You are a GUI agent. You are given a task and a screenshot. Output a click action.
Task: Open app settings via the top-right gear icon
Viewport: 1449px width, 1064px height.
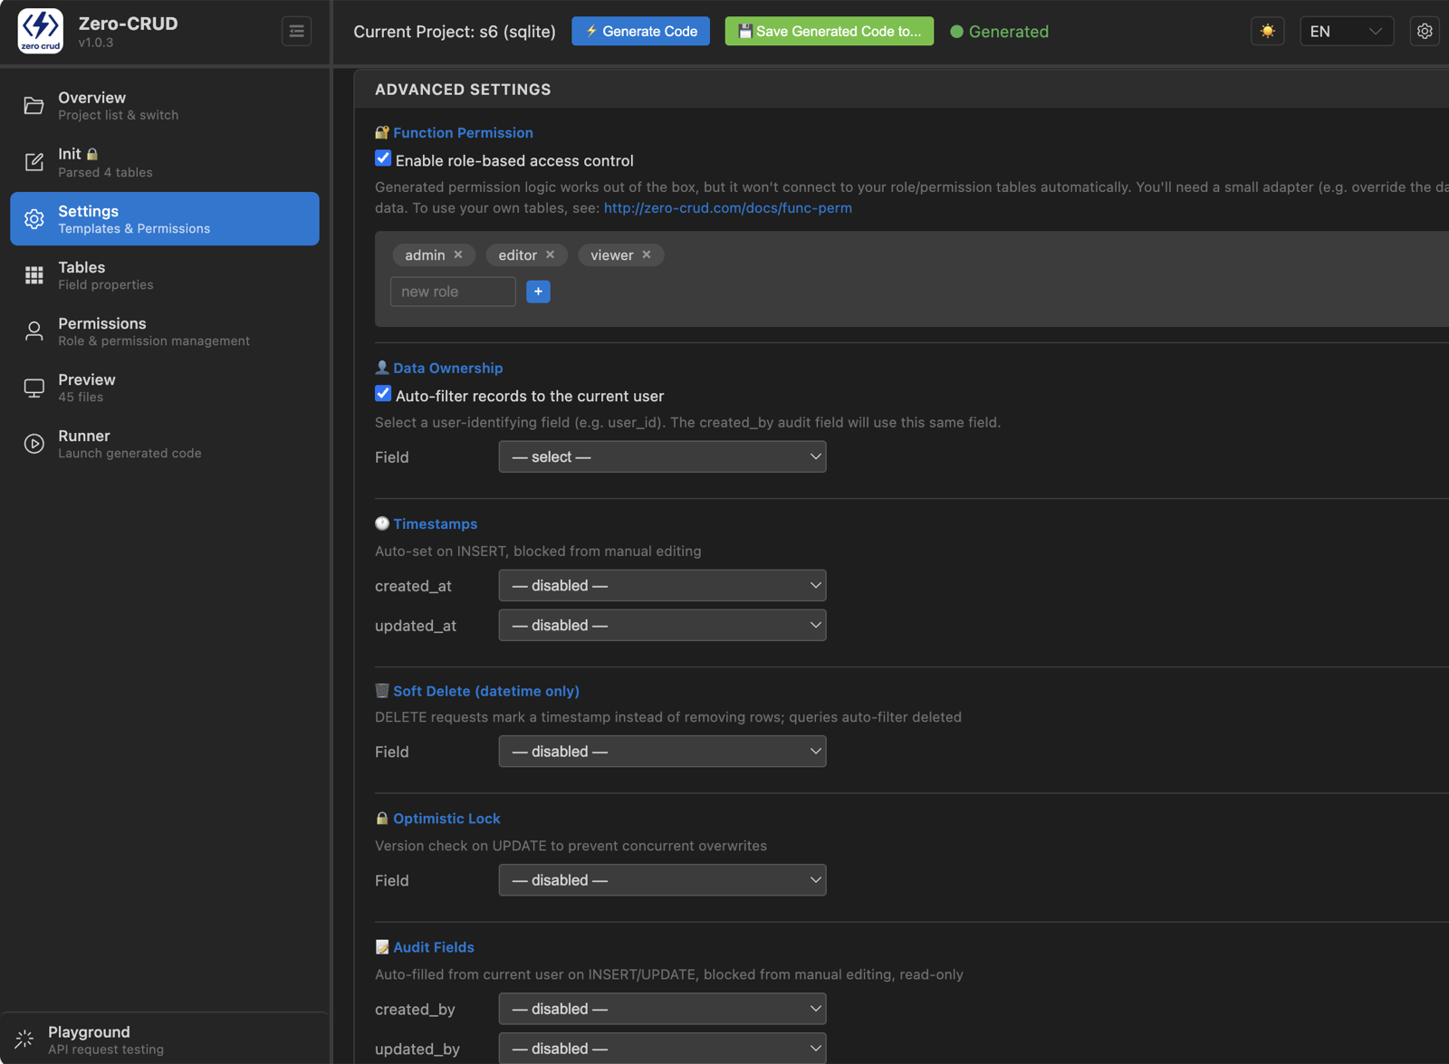click(1425, 31)
